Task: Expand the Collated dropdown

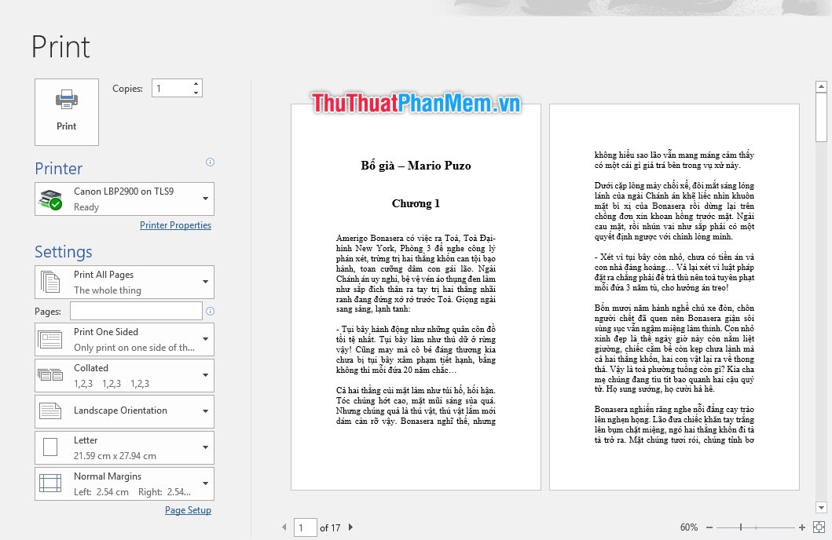Action: (124, 375)
